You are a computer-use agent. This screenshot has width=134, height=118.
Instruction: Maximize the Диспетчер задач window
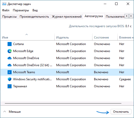[x=116, y=4]
